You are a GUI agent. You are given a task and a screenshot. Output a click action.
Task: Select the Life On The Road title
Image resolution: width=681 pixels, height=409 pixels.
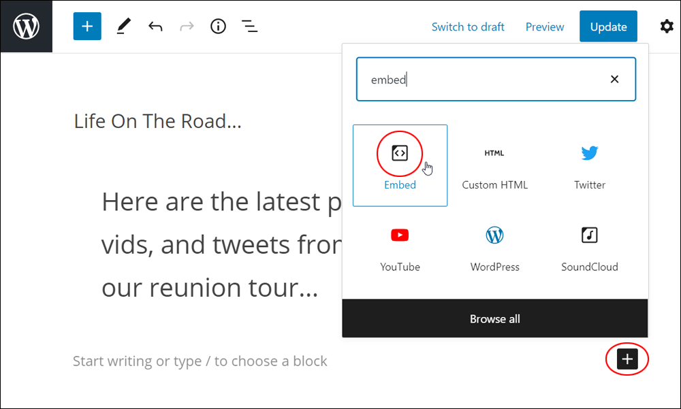click(158, 121)
